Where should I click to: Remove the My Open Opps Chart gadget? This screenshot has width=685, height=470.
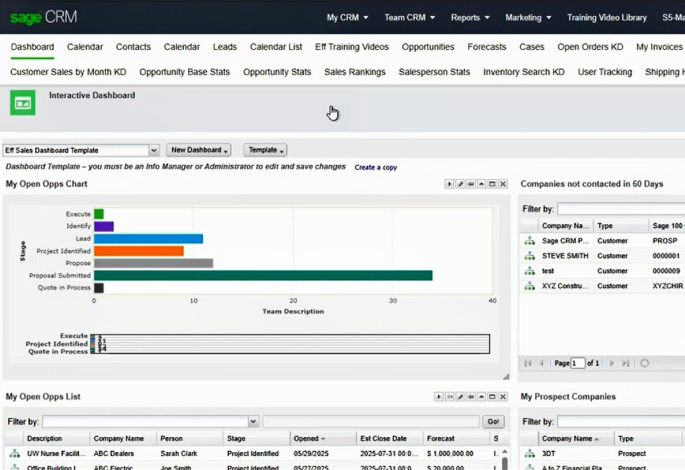tap(503, 184)
